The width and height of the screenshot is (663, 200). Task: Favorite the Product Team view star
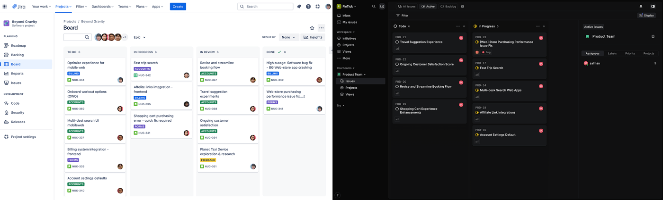coord(653,36)
